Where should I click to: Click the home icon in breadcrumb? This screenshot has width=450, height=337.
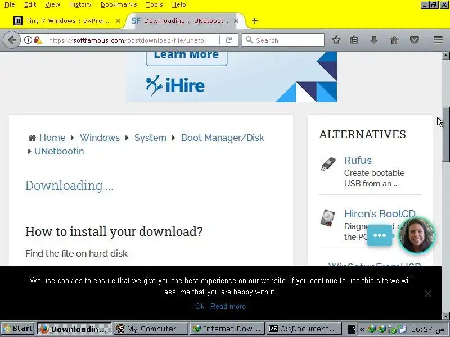pyautogui.click(x=32, y=138)
